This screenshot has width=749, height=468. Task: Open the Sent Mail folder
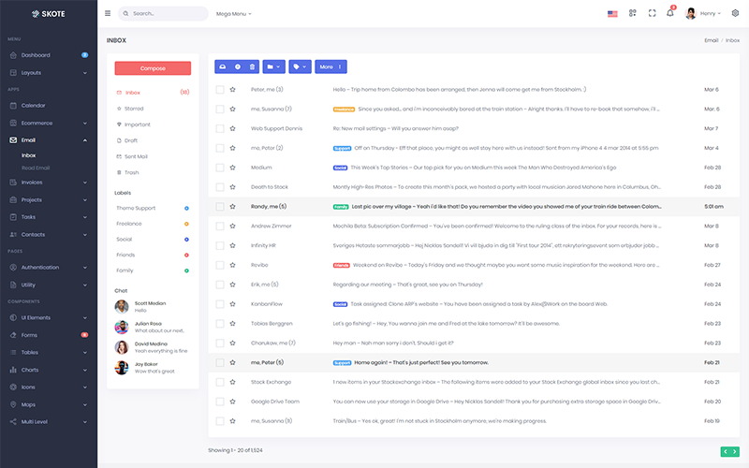click(x=136, y=156)
